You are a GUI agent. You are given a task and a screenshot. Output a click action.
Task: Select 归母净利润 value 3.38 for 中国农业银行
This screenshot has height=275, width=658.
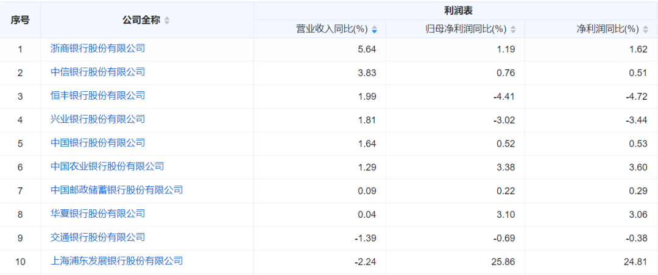[x=506, y=167]
